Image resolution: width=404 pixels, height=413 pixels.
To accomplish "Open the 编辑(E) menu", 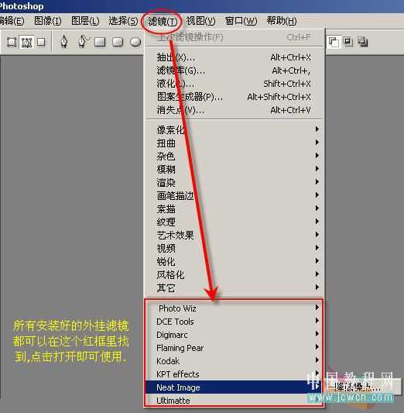I will (12, 21).
